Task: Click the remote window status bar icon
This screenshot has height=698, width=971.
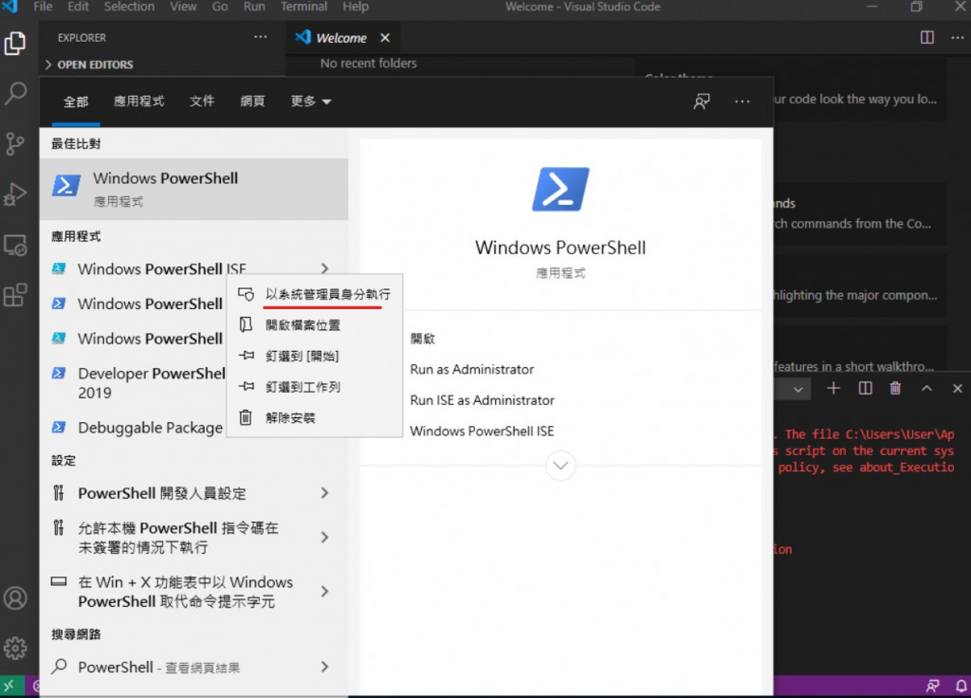Action: 9,686
